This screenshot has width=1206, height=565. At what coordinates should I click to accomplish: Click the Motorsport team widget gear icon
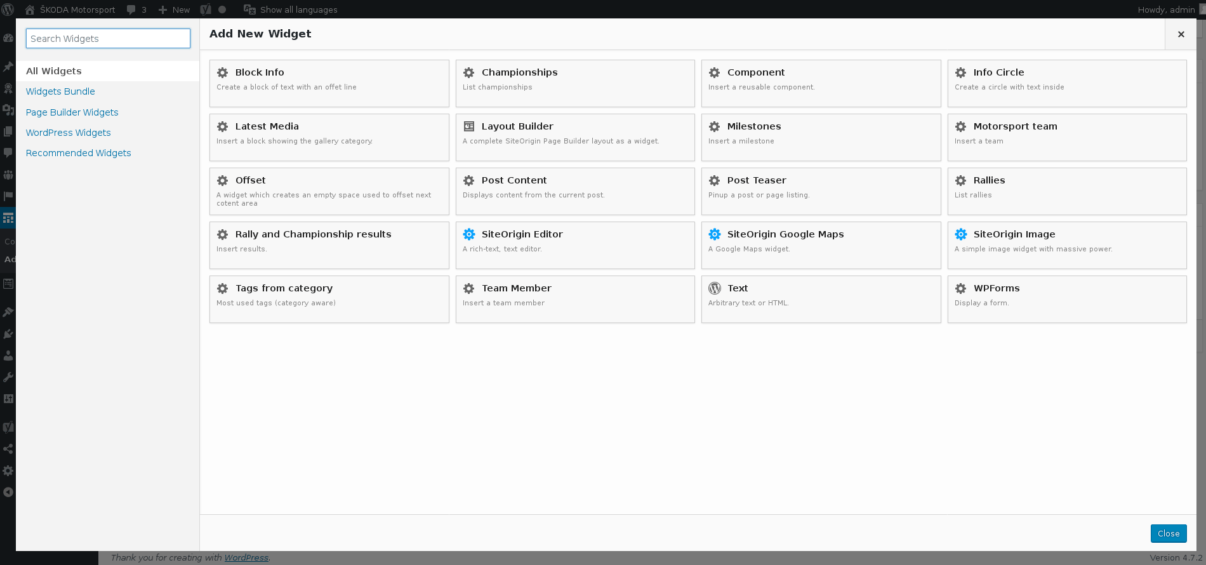tap(961, 126)
